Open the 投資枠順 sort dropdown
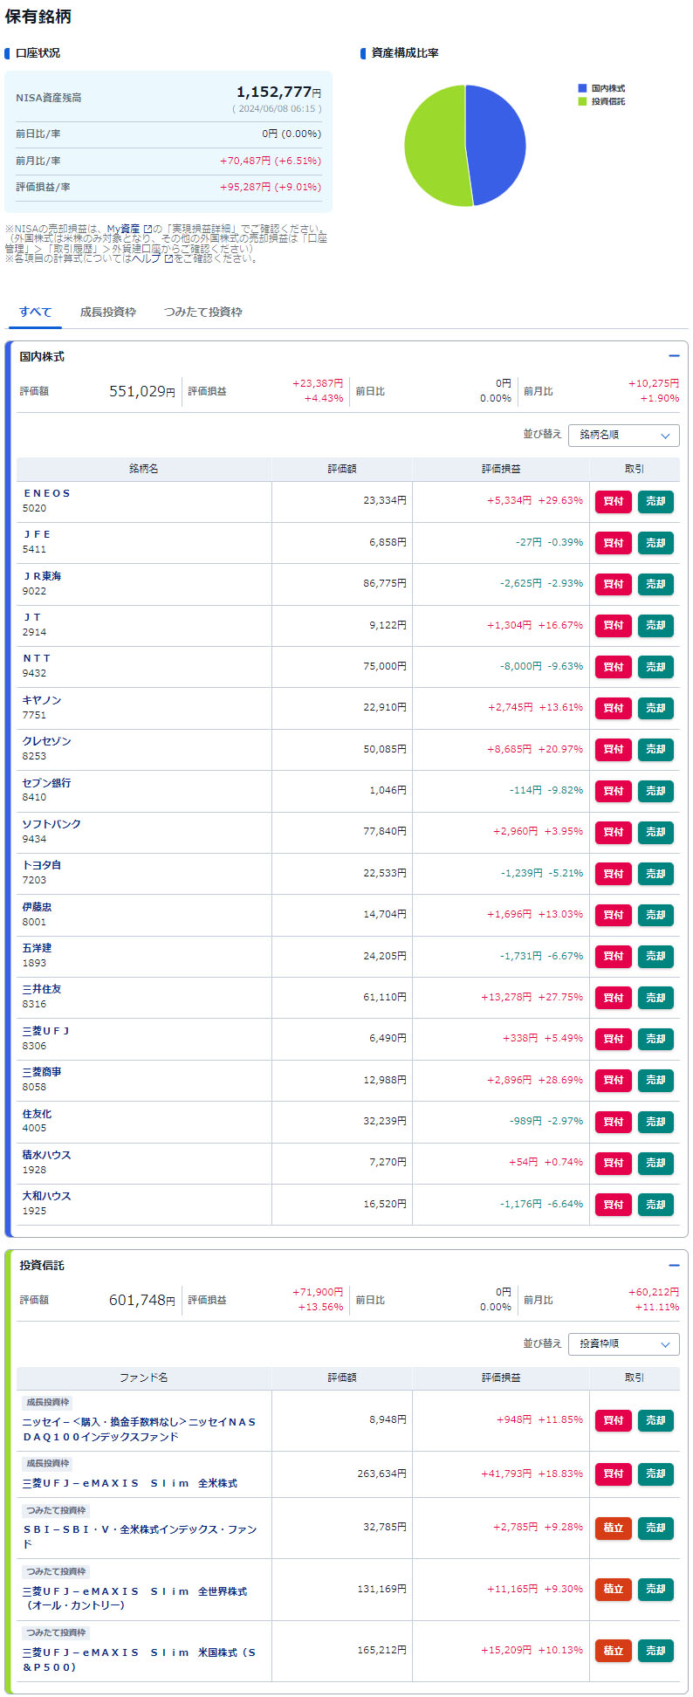 click(623, 1343)
